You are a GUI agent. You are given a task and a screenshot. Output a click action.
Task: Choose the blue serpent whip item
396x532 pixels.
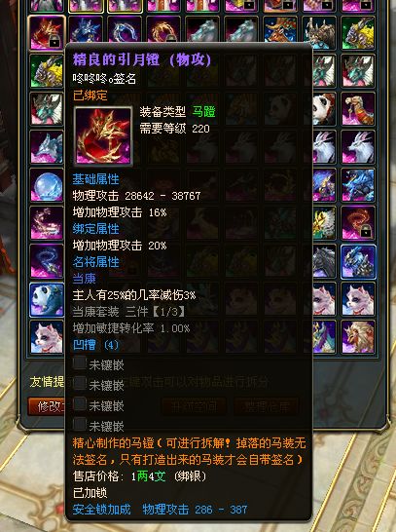coord(47,261)
